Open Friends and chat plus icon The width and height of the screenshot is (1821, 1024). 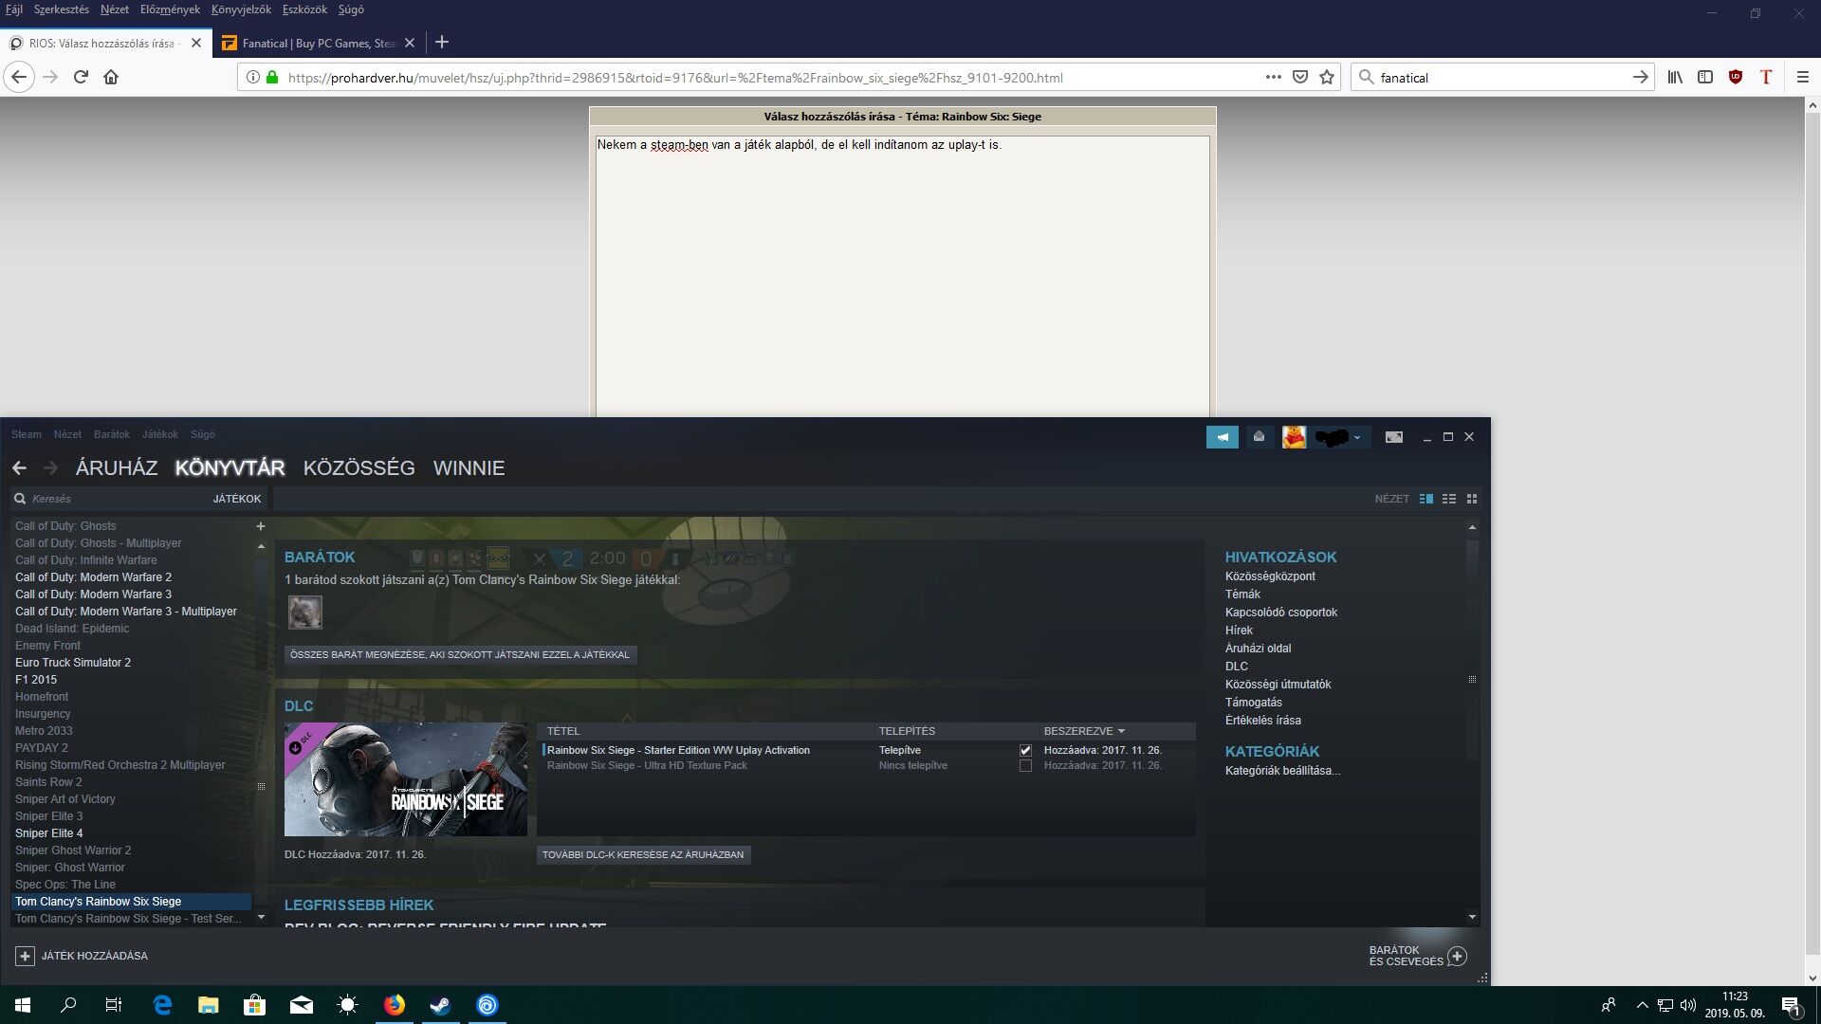click(1458, 956)
